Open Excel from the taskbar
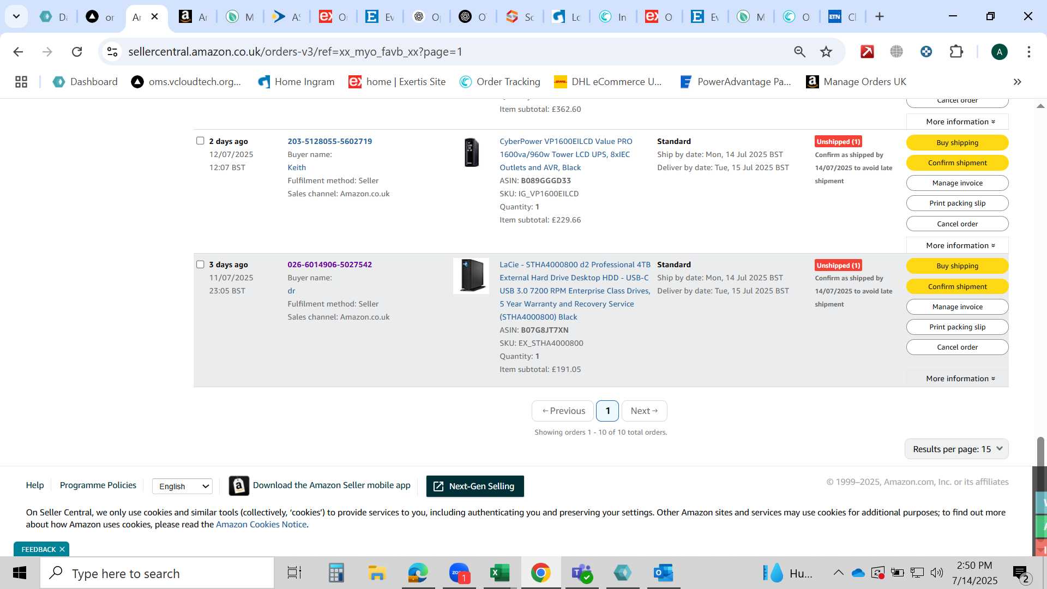The image size is (1047, 589). point(500,573)
